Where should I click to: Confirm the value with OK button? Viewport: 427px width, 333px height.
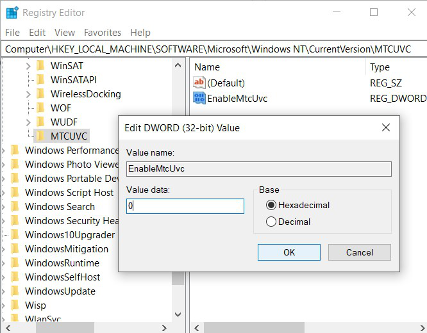[289, 252]
